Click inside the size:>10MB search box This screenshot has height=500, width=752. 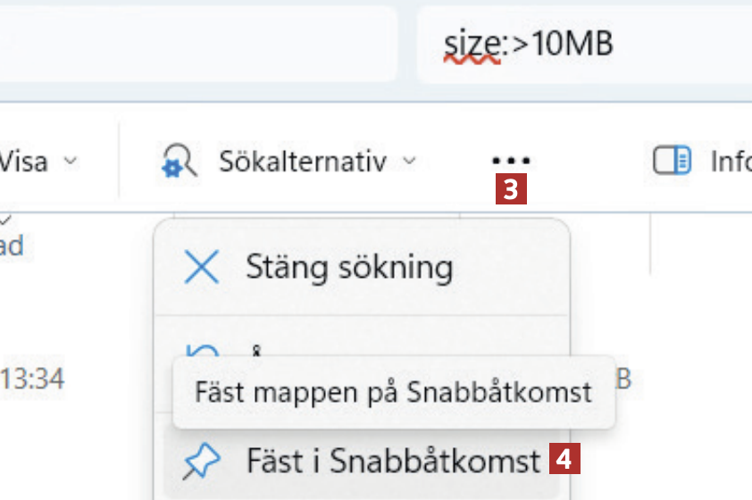[x=581, y=43]
